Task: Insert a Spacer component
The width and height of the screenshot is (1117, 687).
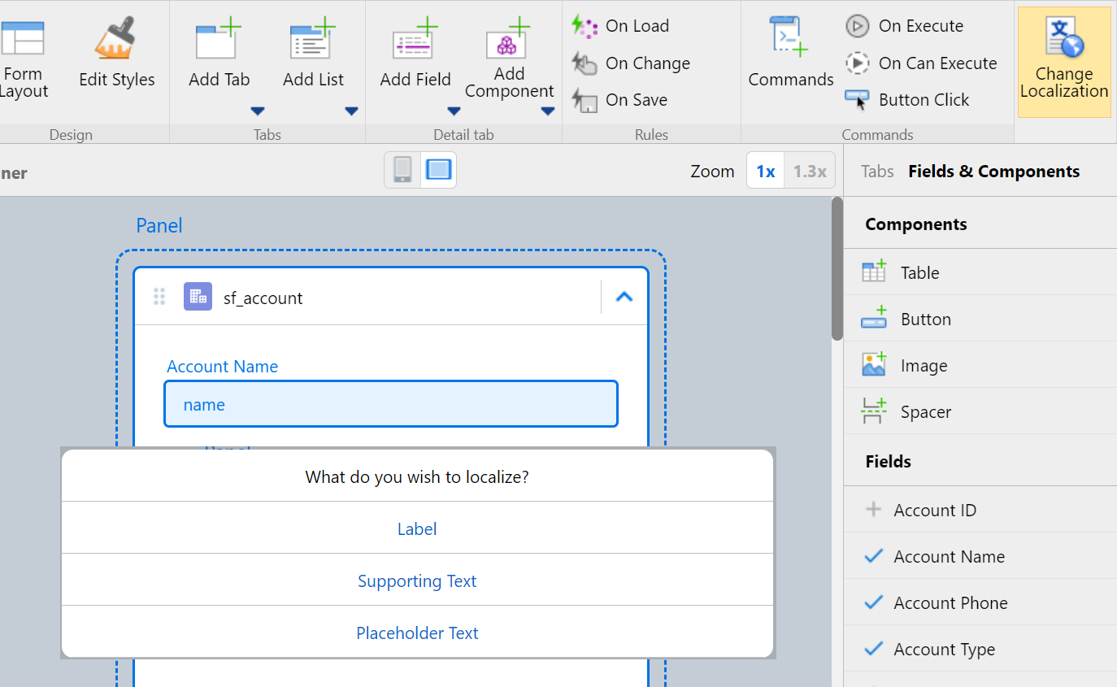Action: (924, 412)
